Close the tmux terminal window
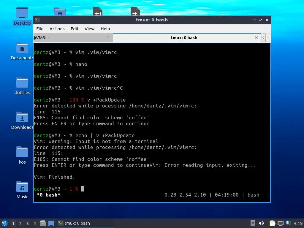The height and width of the screenshot is (228, 304). pyautogui.click(x=267, y=20)
